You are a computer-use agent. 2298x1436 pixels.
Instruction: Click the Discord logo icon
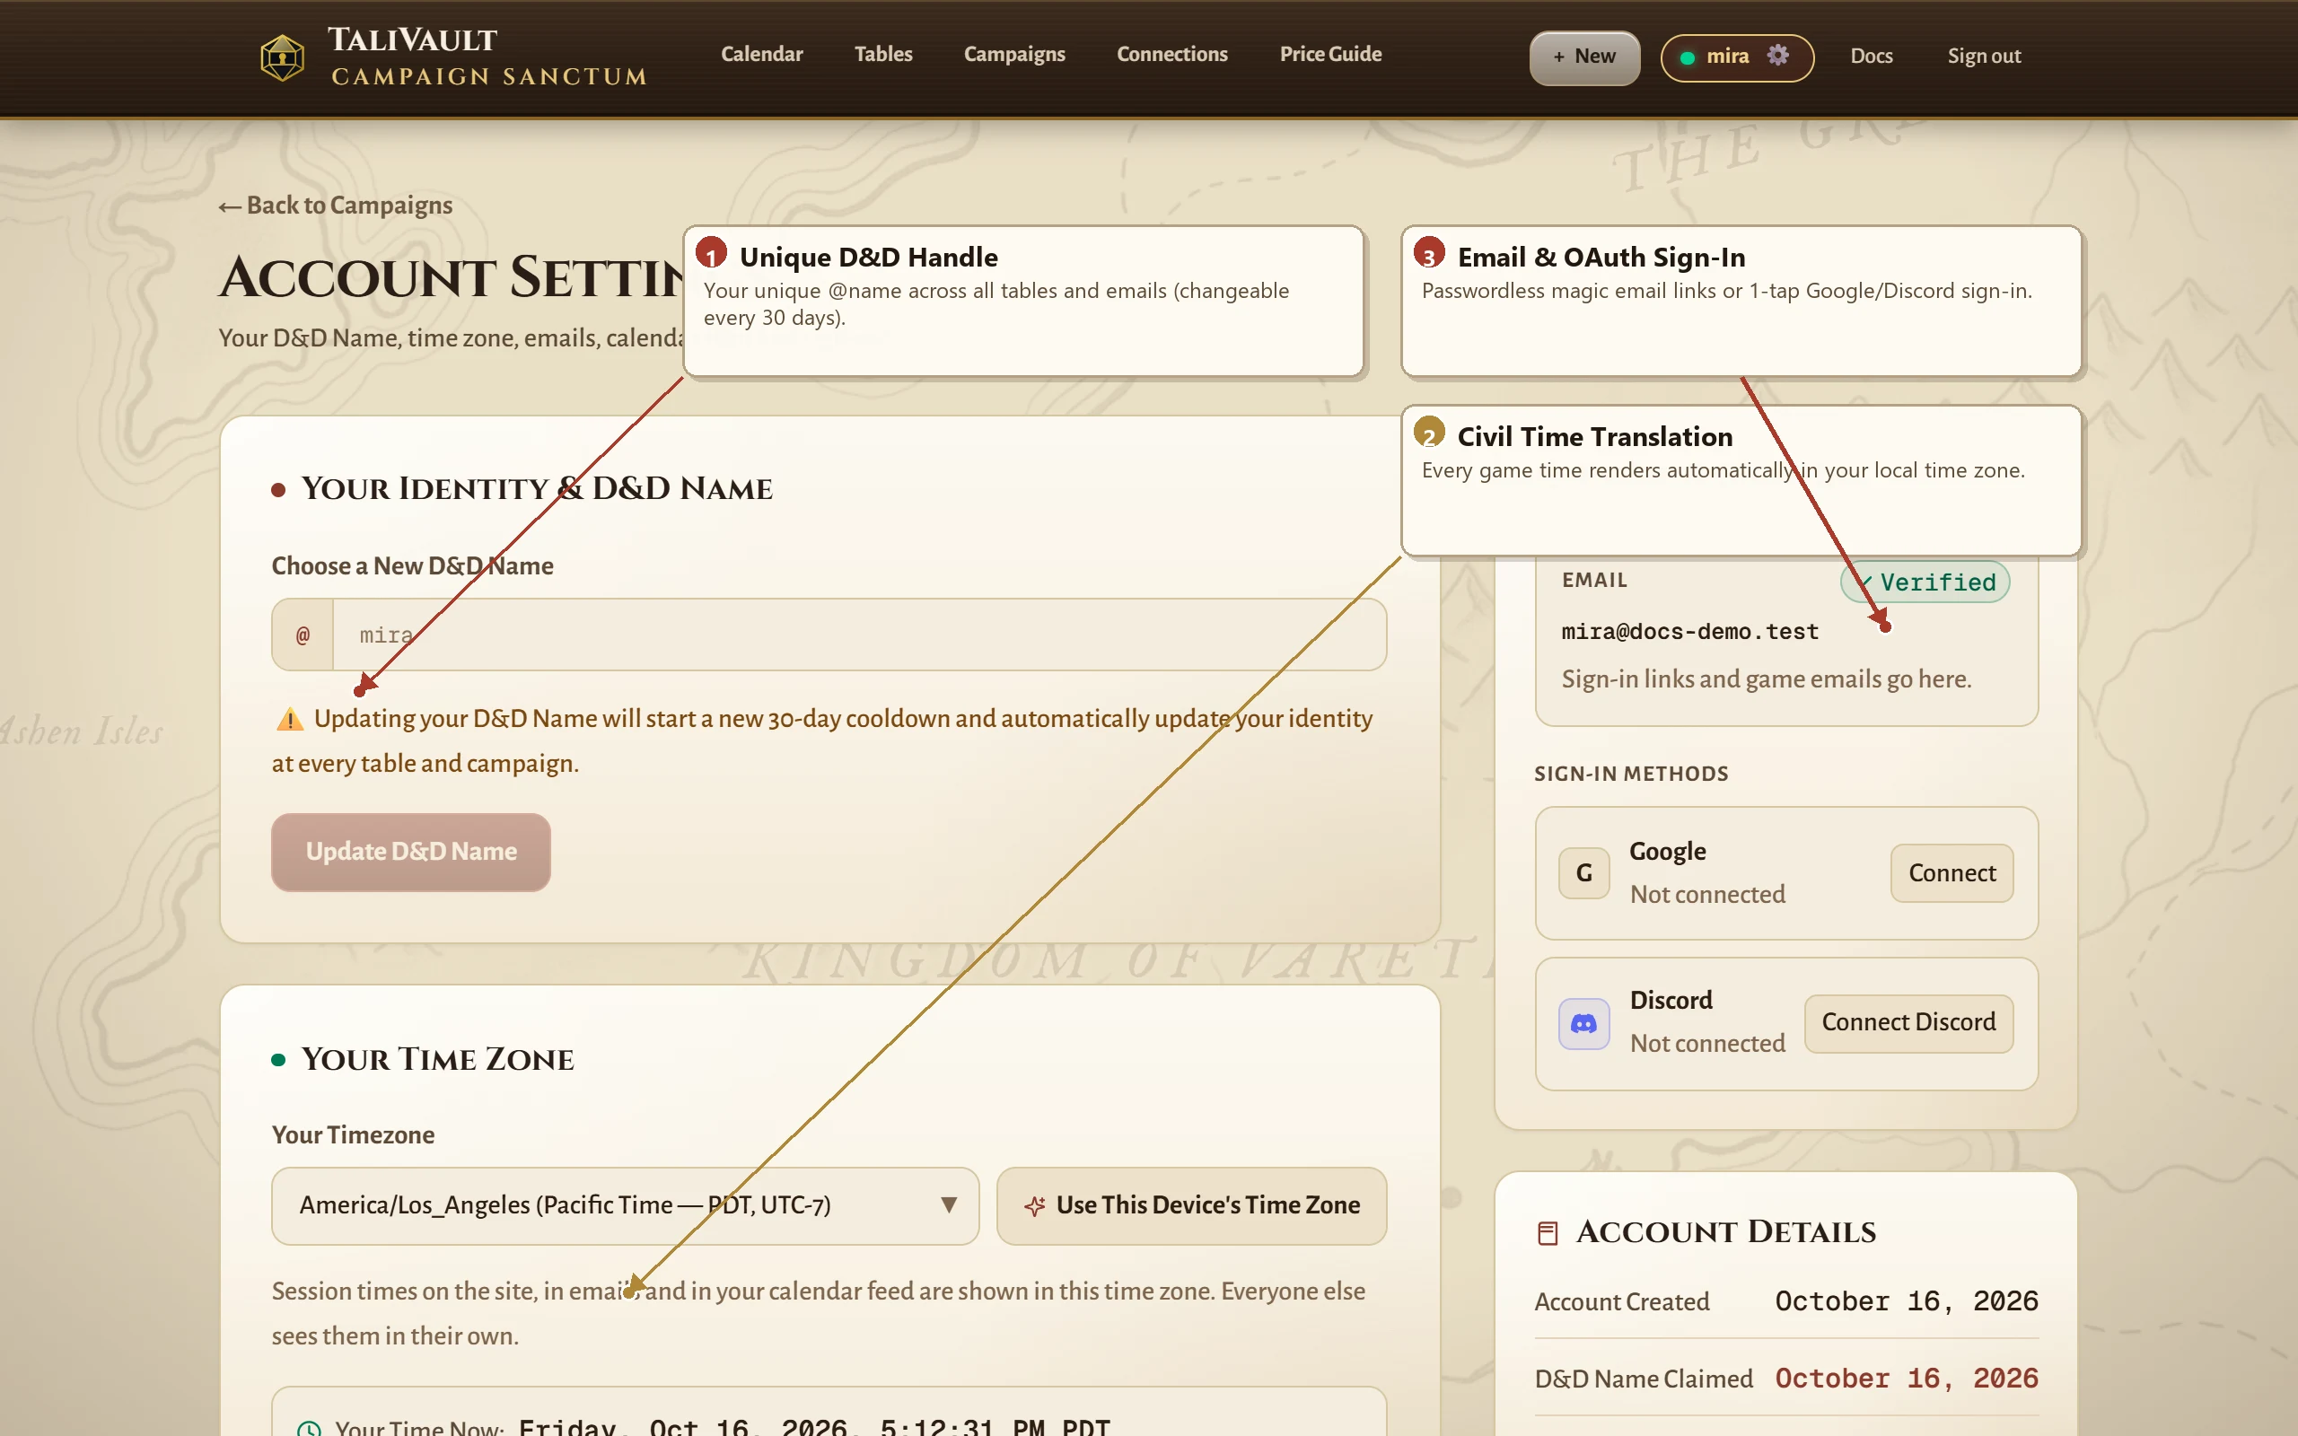coord(1583,1023)
